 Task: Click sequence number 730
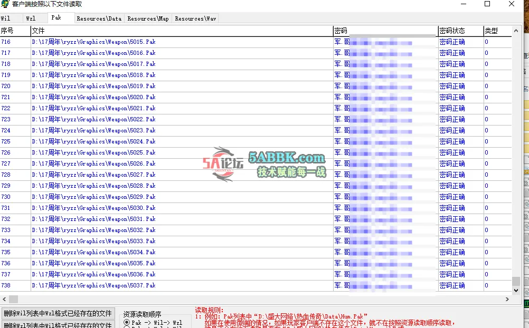[6, 197]
